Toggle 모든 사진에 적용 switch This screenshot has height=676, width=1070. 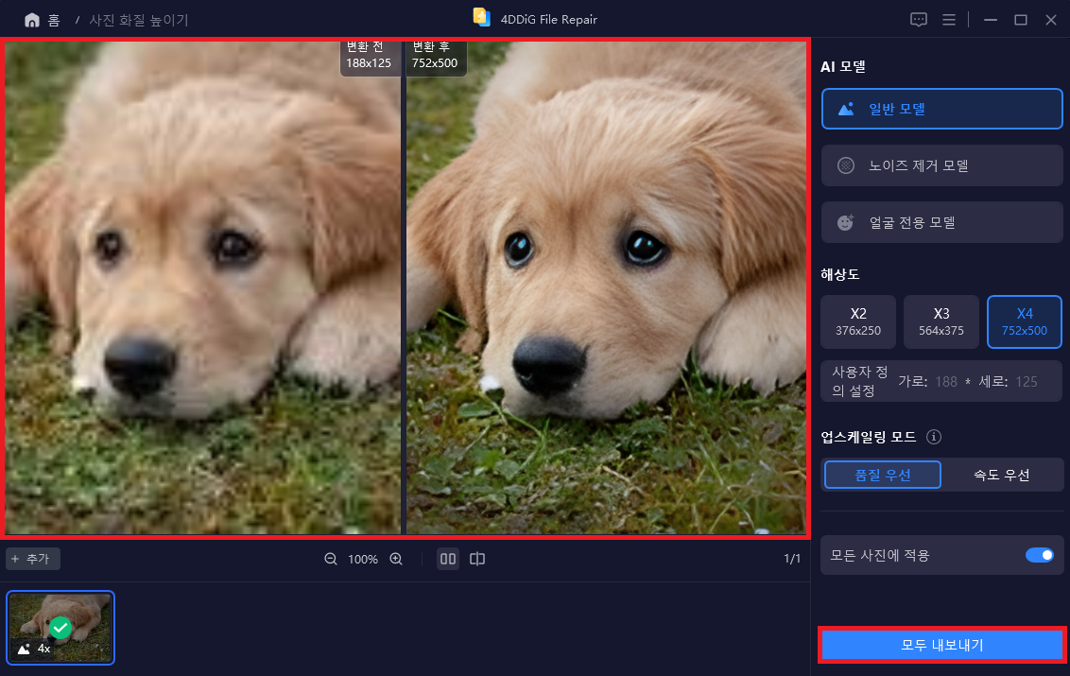click(x=1040, y=555)
